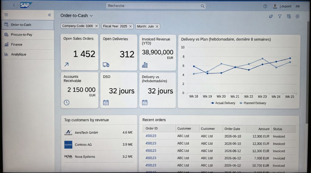
Task: Click calendar icon on Delivery vs (hebdomadaire) tile
Action: (145, 103)
